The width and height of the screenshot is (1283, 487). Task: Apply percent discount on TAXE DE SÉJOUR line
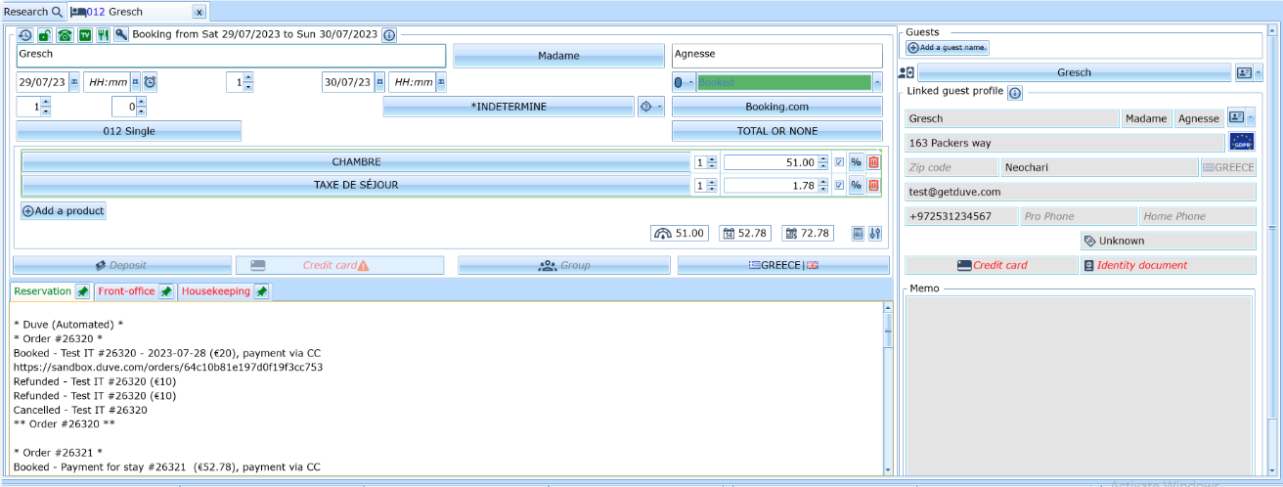tap(856, 185)
